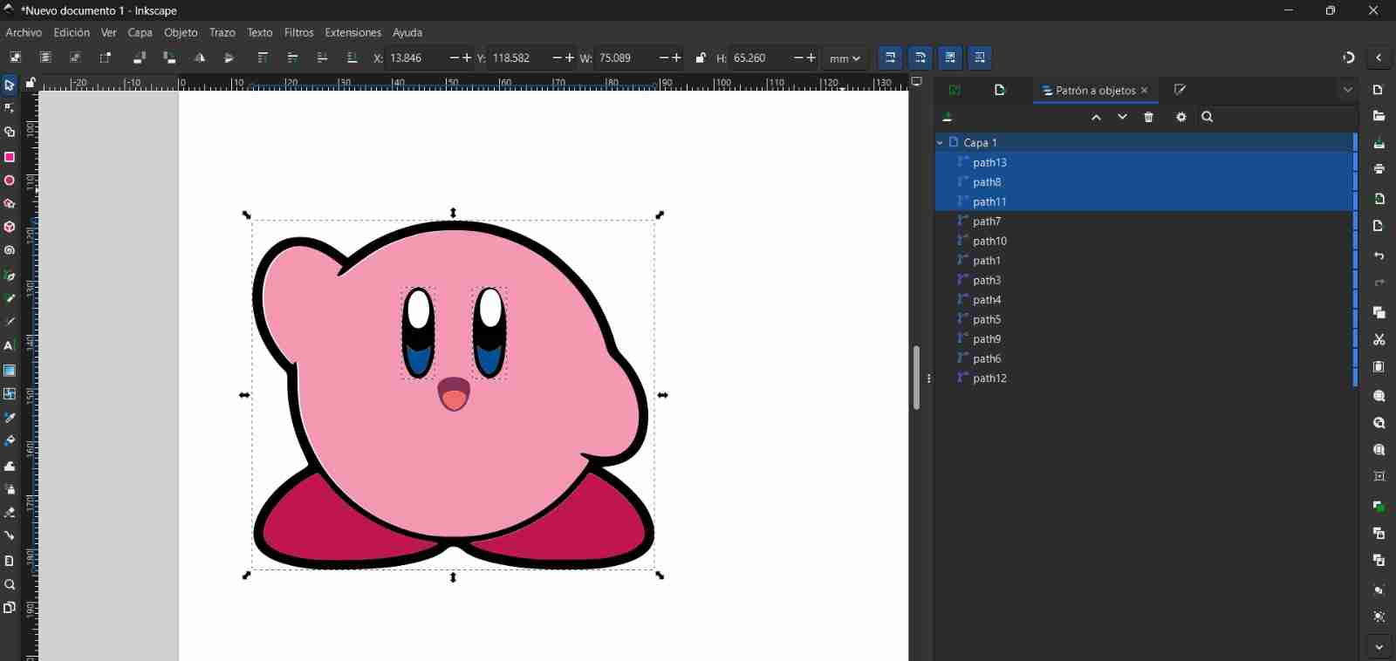Toggle scale stroke width with object
The width and height of the screenshot is (1396, 661).
pos(891,58)
